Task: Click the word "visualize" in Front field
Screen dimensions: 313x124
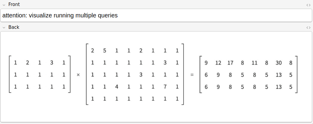Action: pyautogui.click(x=40, y=16)
